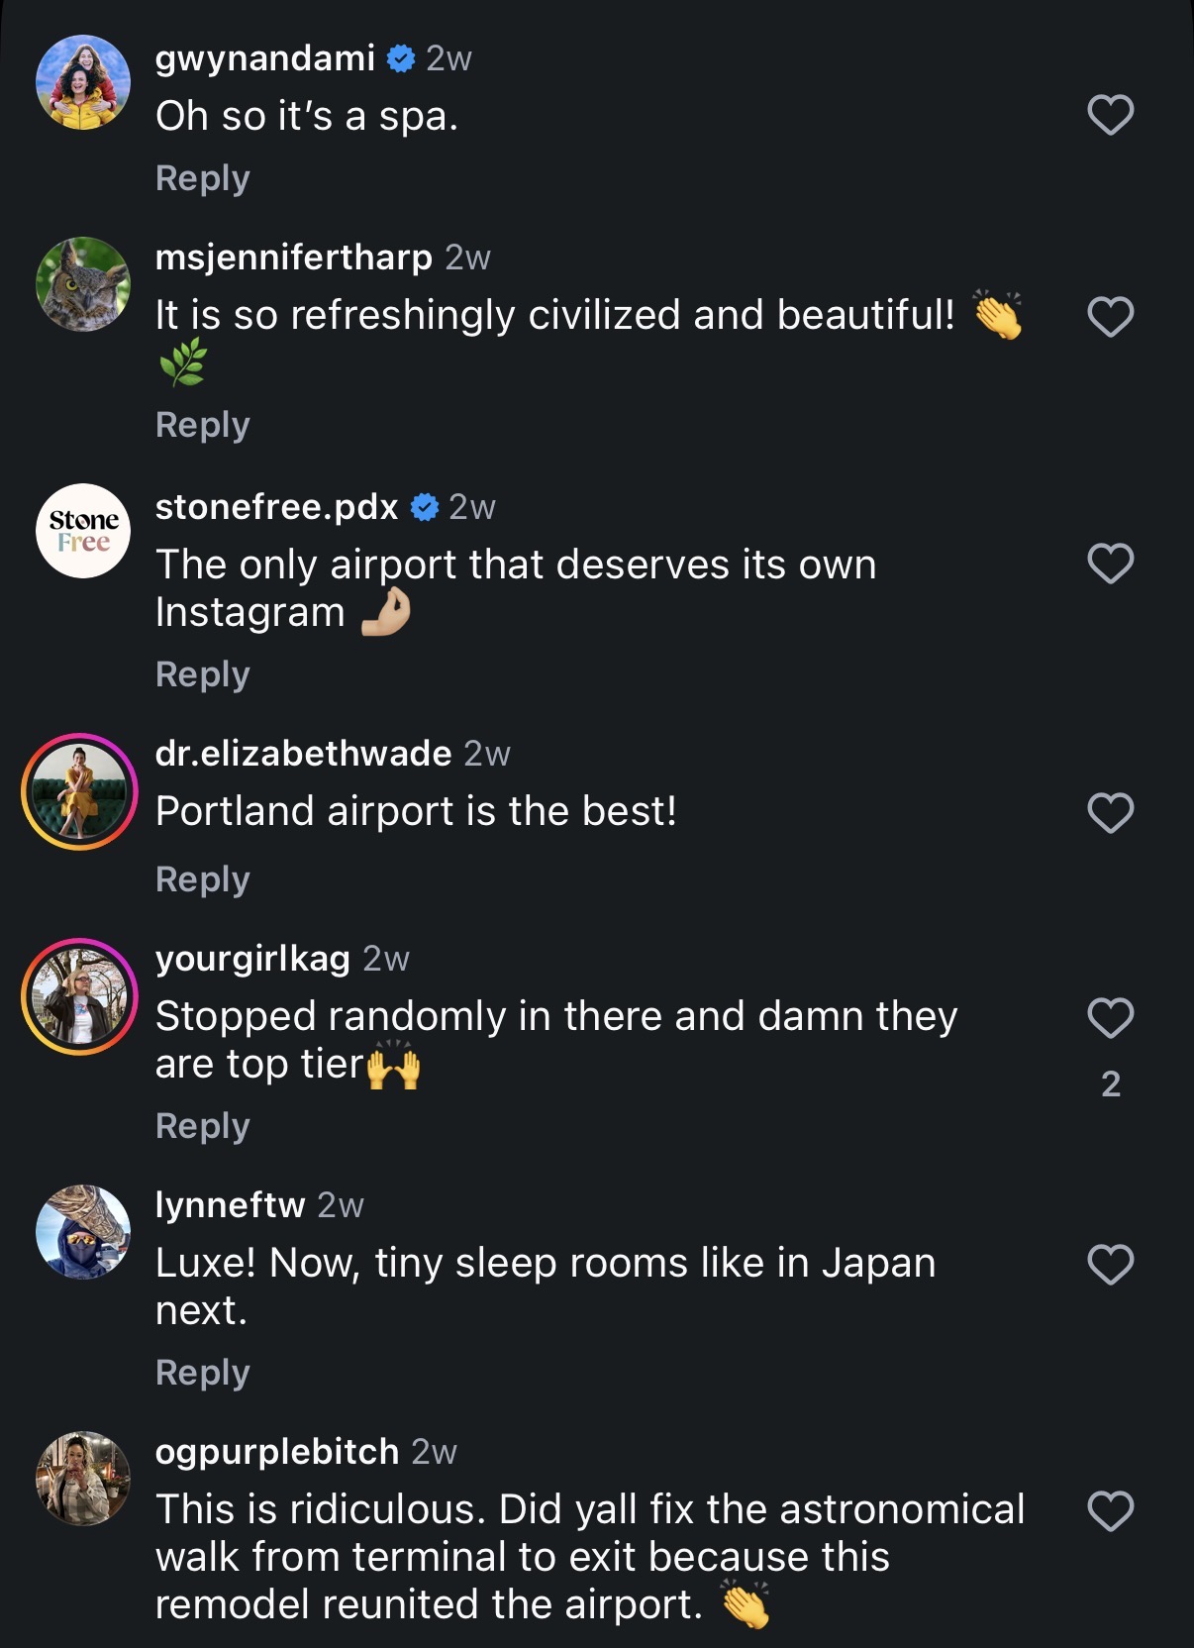Like the stonefree.pdx comment

click(1110, 565)
